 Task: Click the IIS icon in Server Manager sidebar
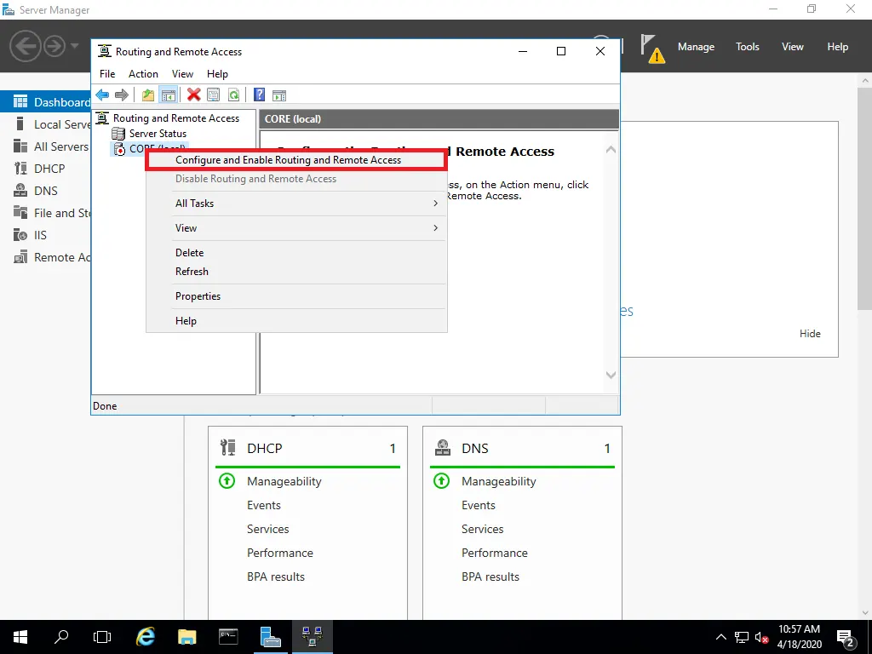tap(20, 235)
